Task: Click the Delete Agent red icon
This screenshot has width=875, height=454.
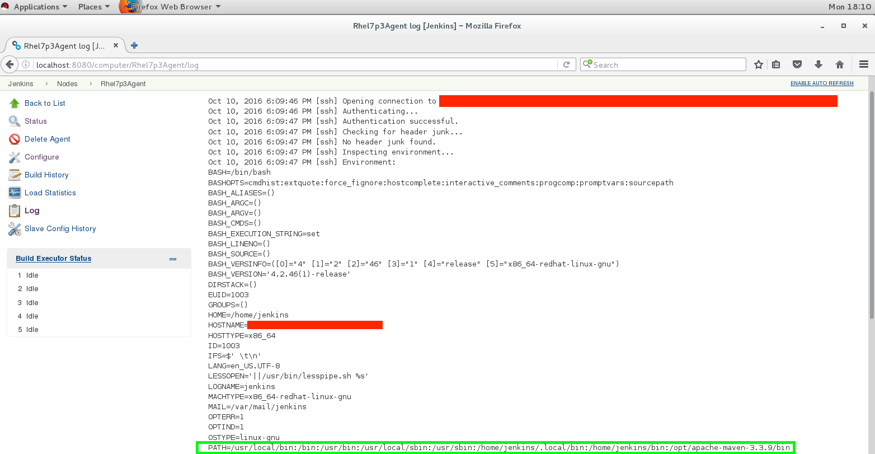Action: [15, 139]
